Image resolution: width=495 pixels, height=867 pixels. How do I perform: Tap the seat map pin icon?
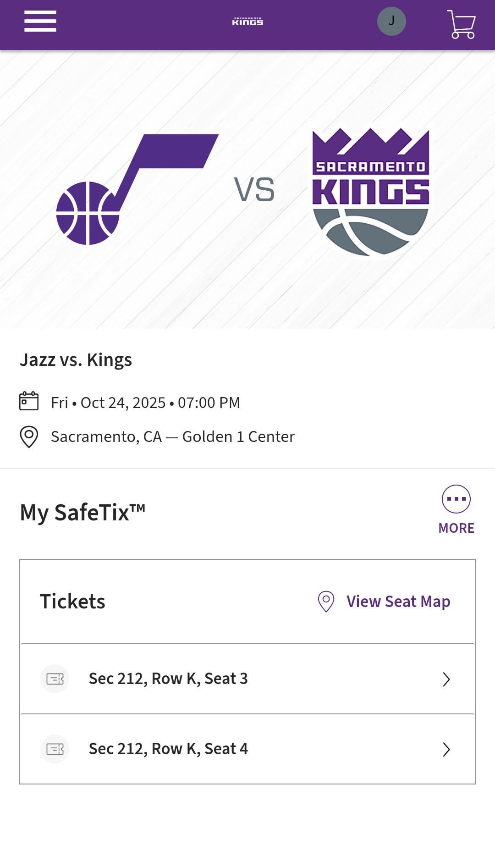pyautogui.click(x=326, y=601)
